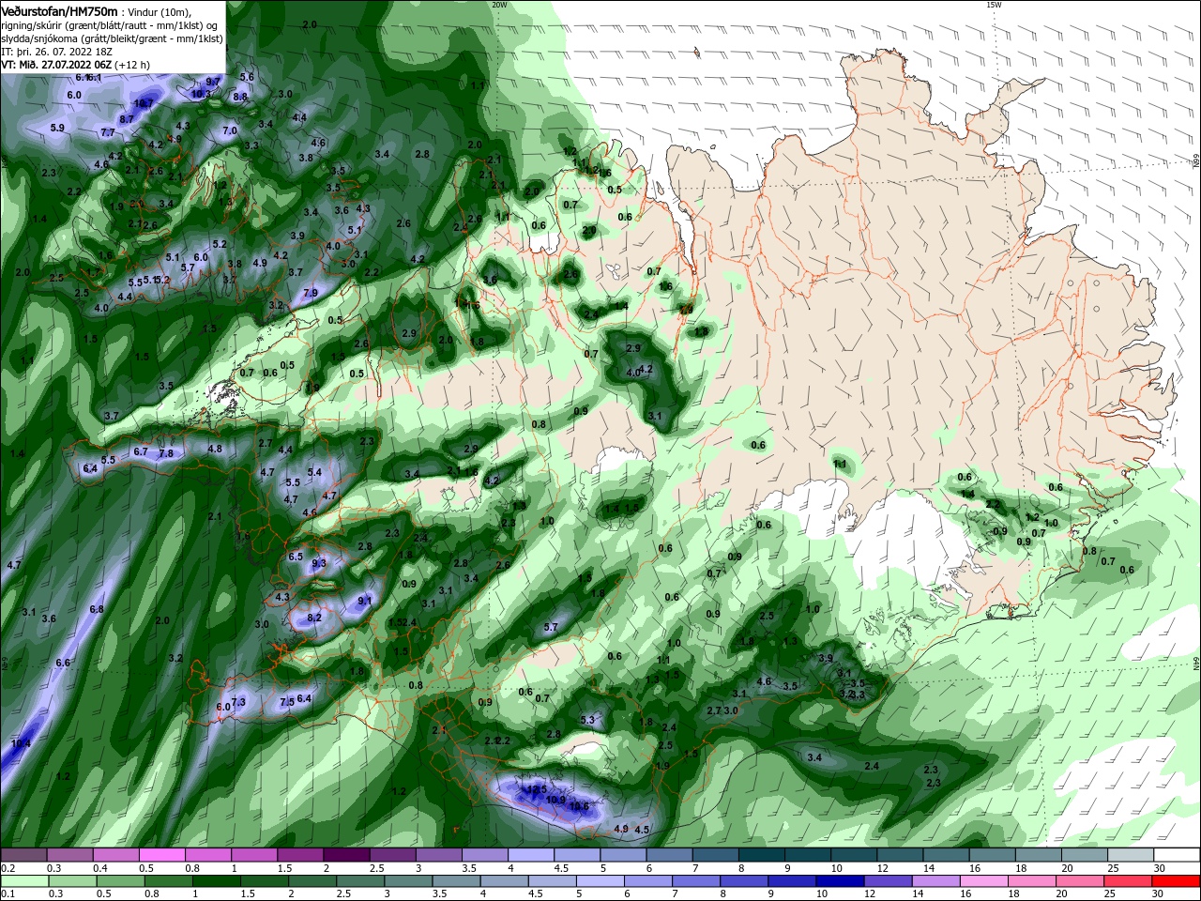Select the '5.9' precipitation value
This screenshot has height=901, width=1201.
[x=57, y=128]
